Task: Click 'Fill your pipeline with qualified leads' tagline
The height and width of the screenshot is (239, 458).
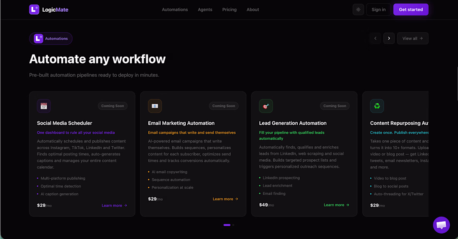Action: pyautogui.click(x=291, y=136)
